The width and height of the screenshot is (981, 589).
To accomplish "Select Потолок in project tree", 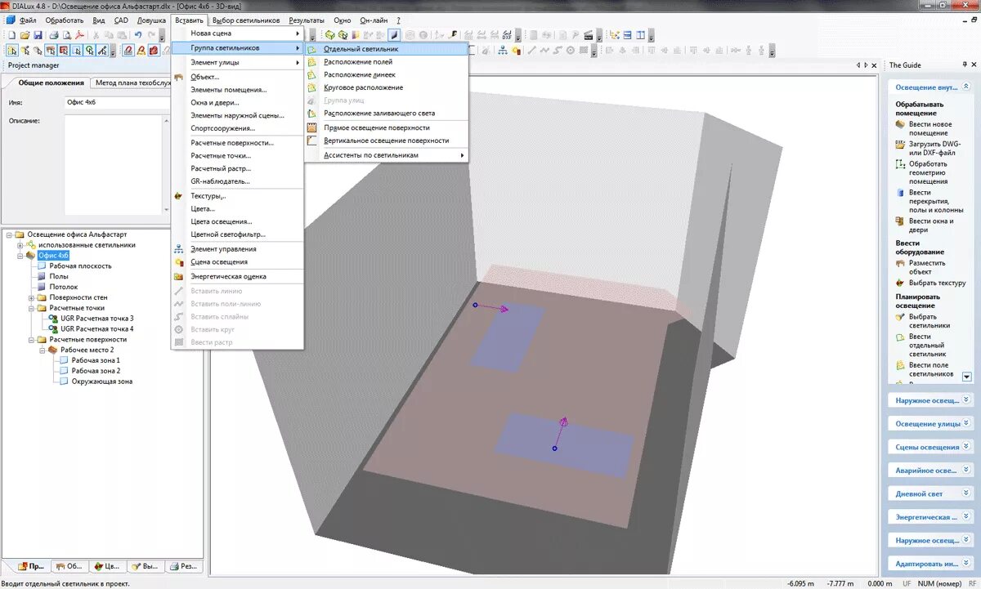I will (64, 287).
